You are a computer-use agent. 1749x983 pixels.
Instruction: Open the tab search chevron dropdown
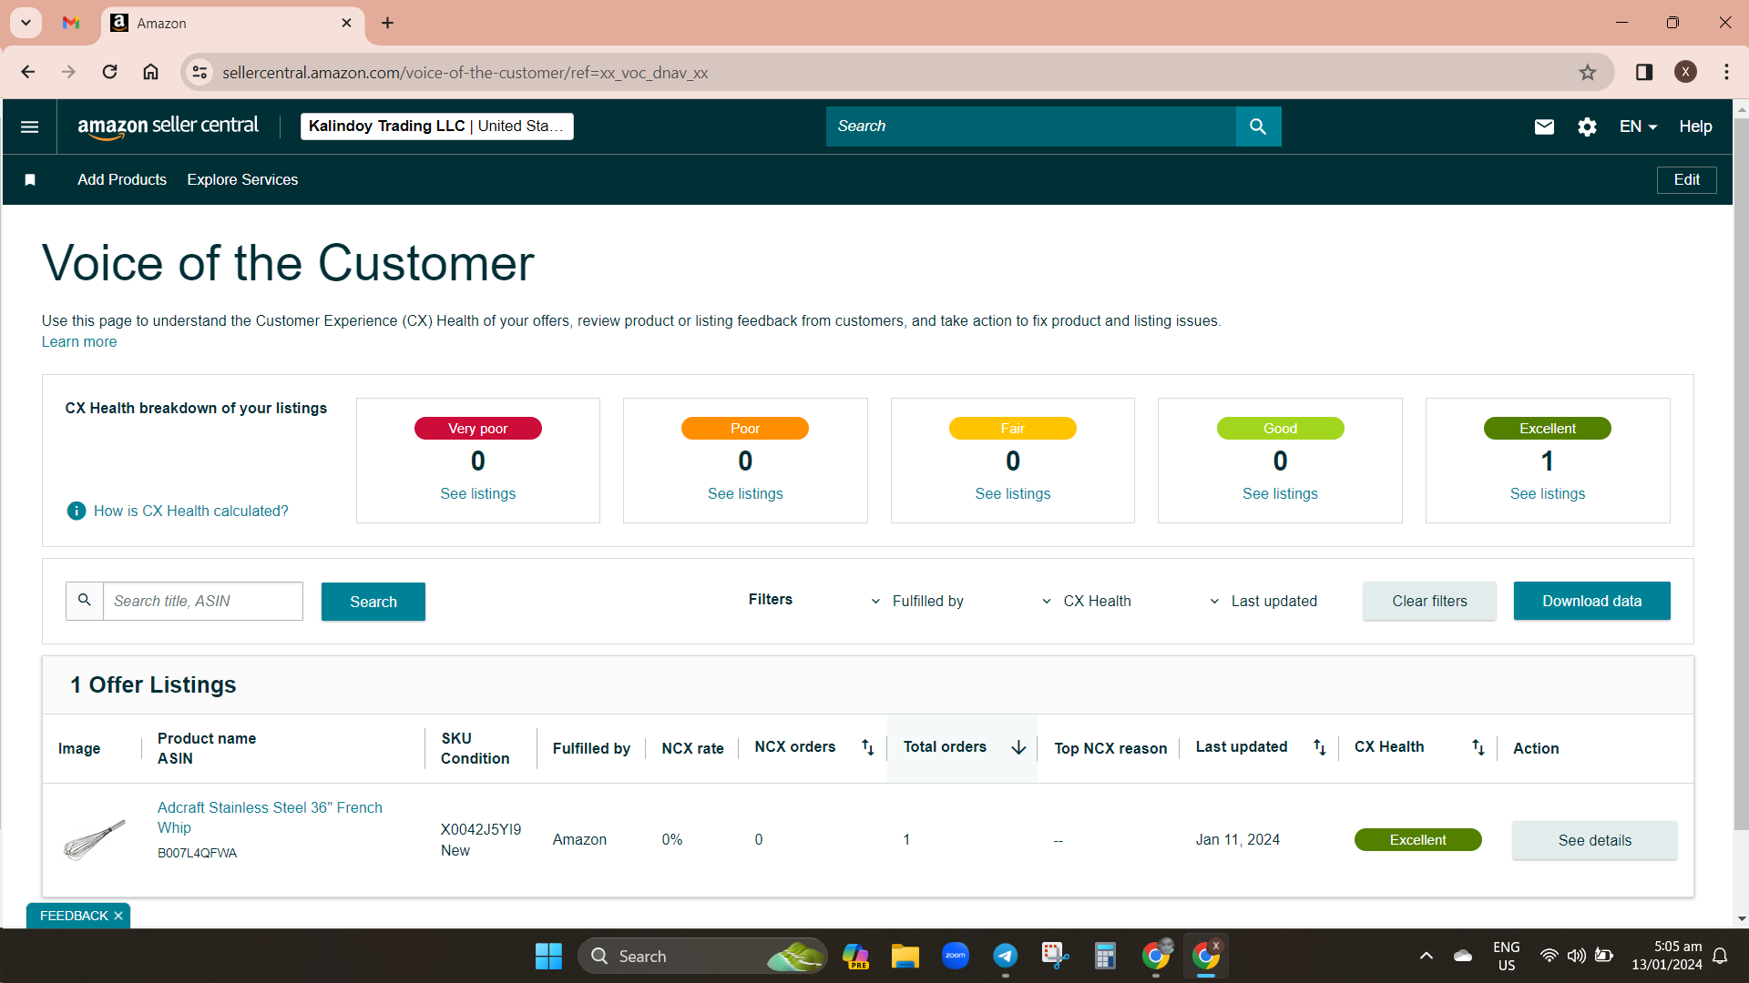26,23
